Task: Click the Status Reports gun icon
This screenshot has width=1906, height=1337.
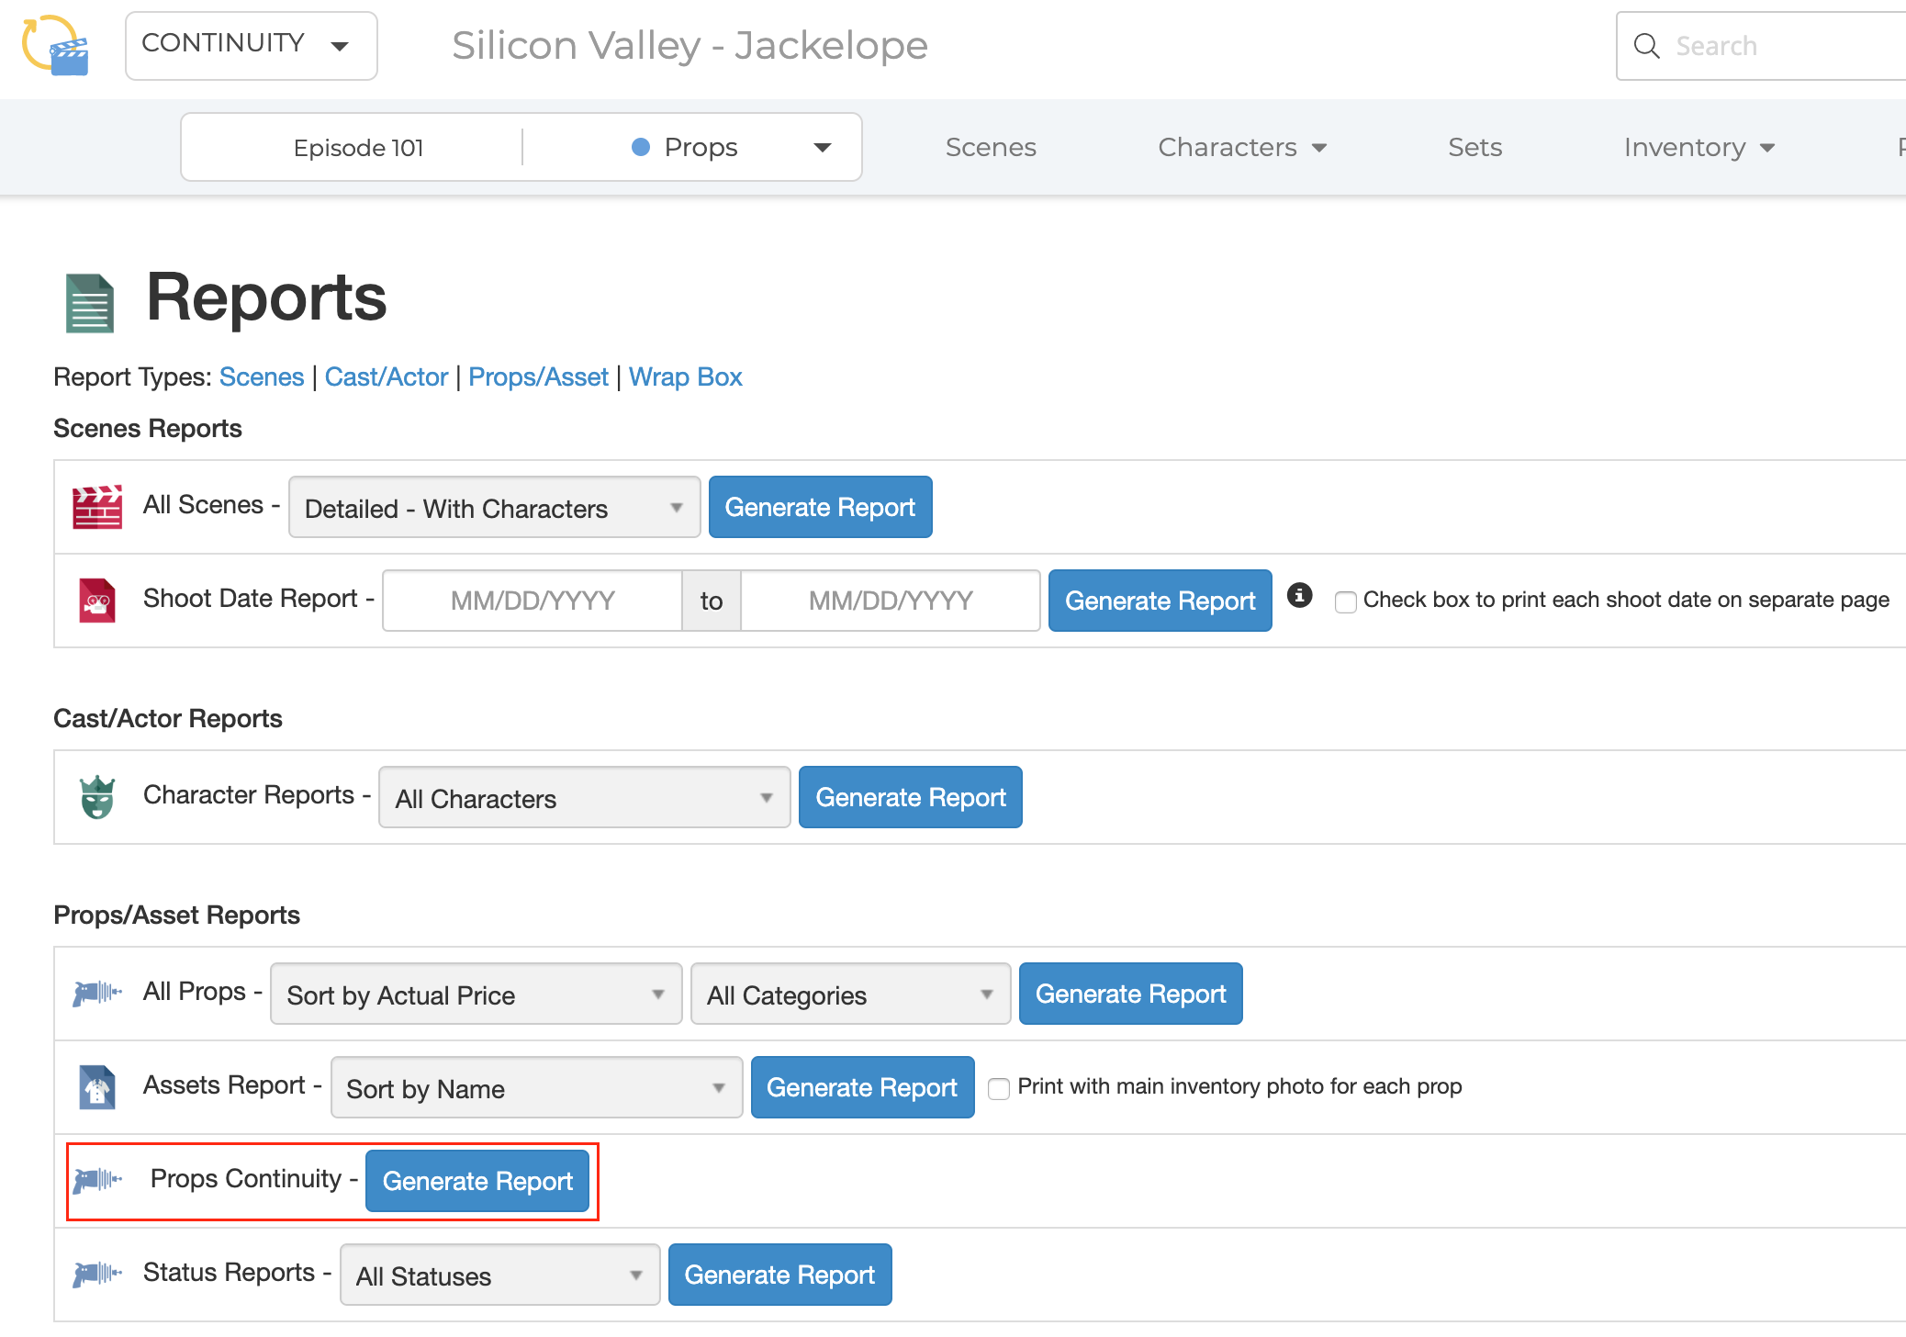Action: (97, 1274)
